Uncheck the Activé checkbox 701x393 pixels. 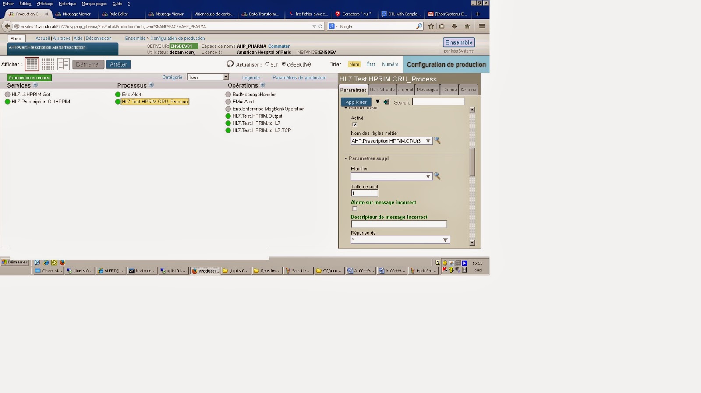pyautogui.click(x=354, y=125)
